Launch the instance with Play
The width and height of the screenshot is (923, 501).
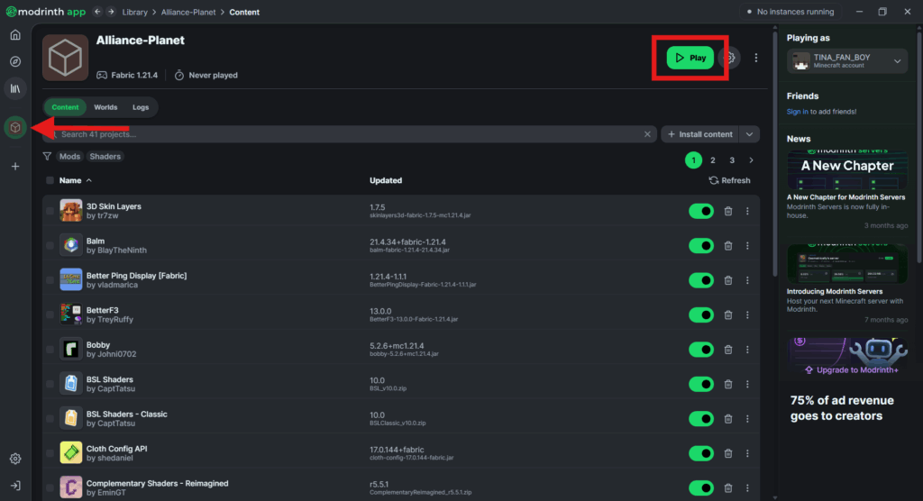[x=690, y=58]
